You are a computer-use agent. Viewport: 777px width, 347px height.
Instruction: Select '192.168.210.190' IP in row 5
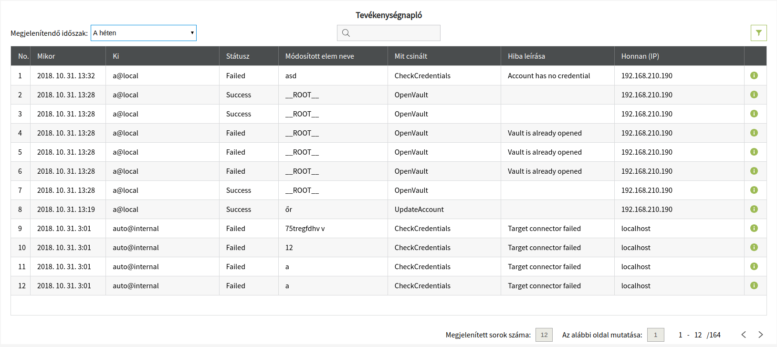(647, 152)
